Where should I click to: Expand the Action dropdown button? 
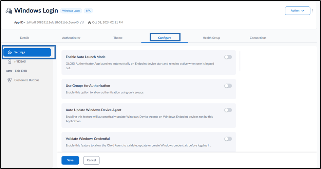(x=298, y=11)
